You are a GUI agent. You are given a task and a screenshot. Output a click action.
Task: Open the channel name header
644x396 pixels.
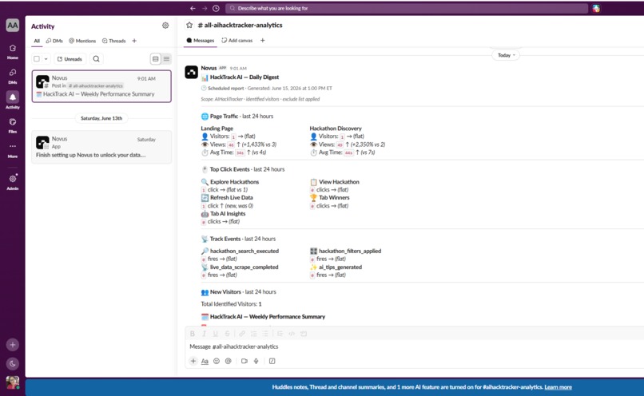pyautogui.click(x=241, y=25)
